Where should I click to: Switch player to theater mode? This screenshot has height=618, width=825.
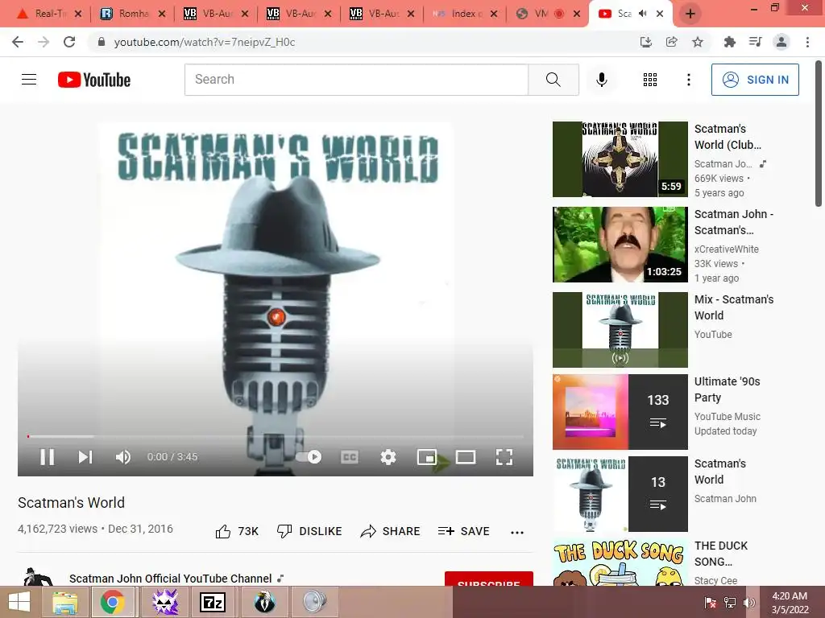click(466, 457)
